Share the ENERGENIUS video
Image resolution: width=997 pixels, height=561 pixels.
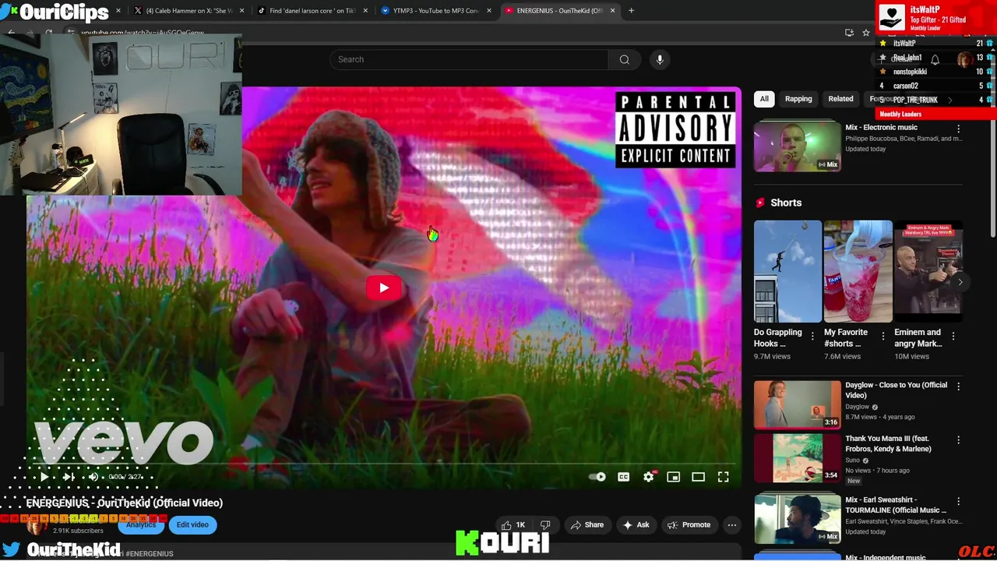(587, 525)
